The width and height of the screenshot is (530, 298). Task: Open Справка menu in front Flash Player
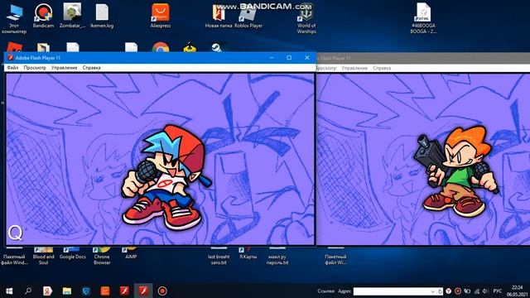click(92, 68)
